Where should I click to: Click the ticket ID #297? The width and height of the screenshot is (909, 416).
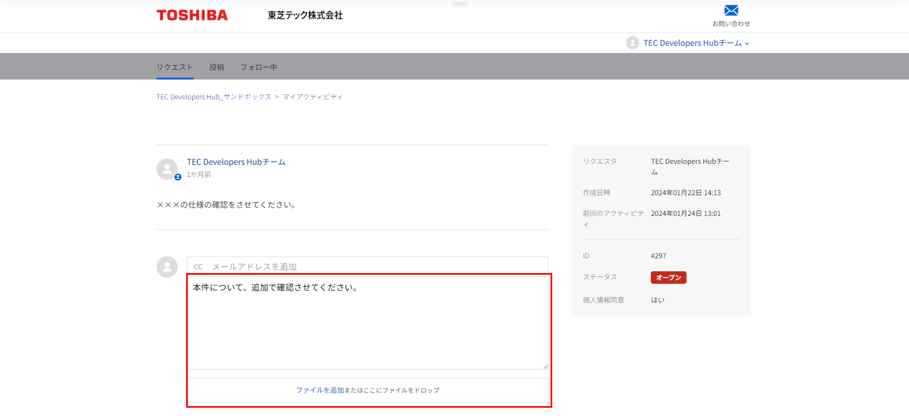[658, 256]
